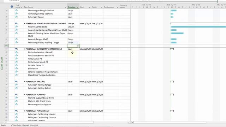
Task: Select the Resource Names column header
Action: 125,6
